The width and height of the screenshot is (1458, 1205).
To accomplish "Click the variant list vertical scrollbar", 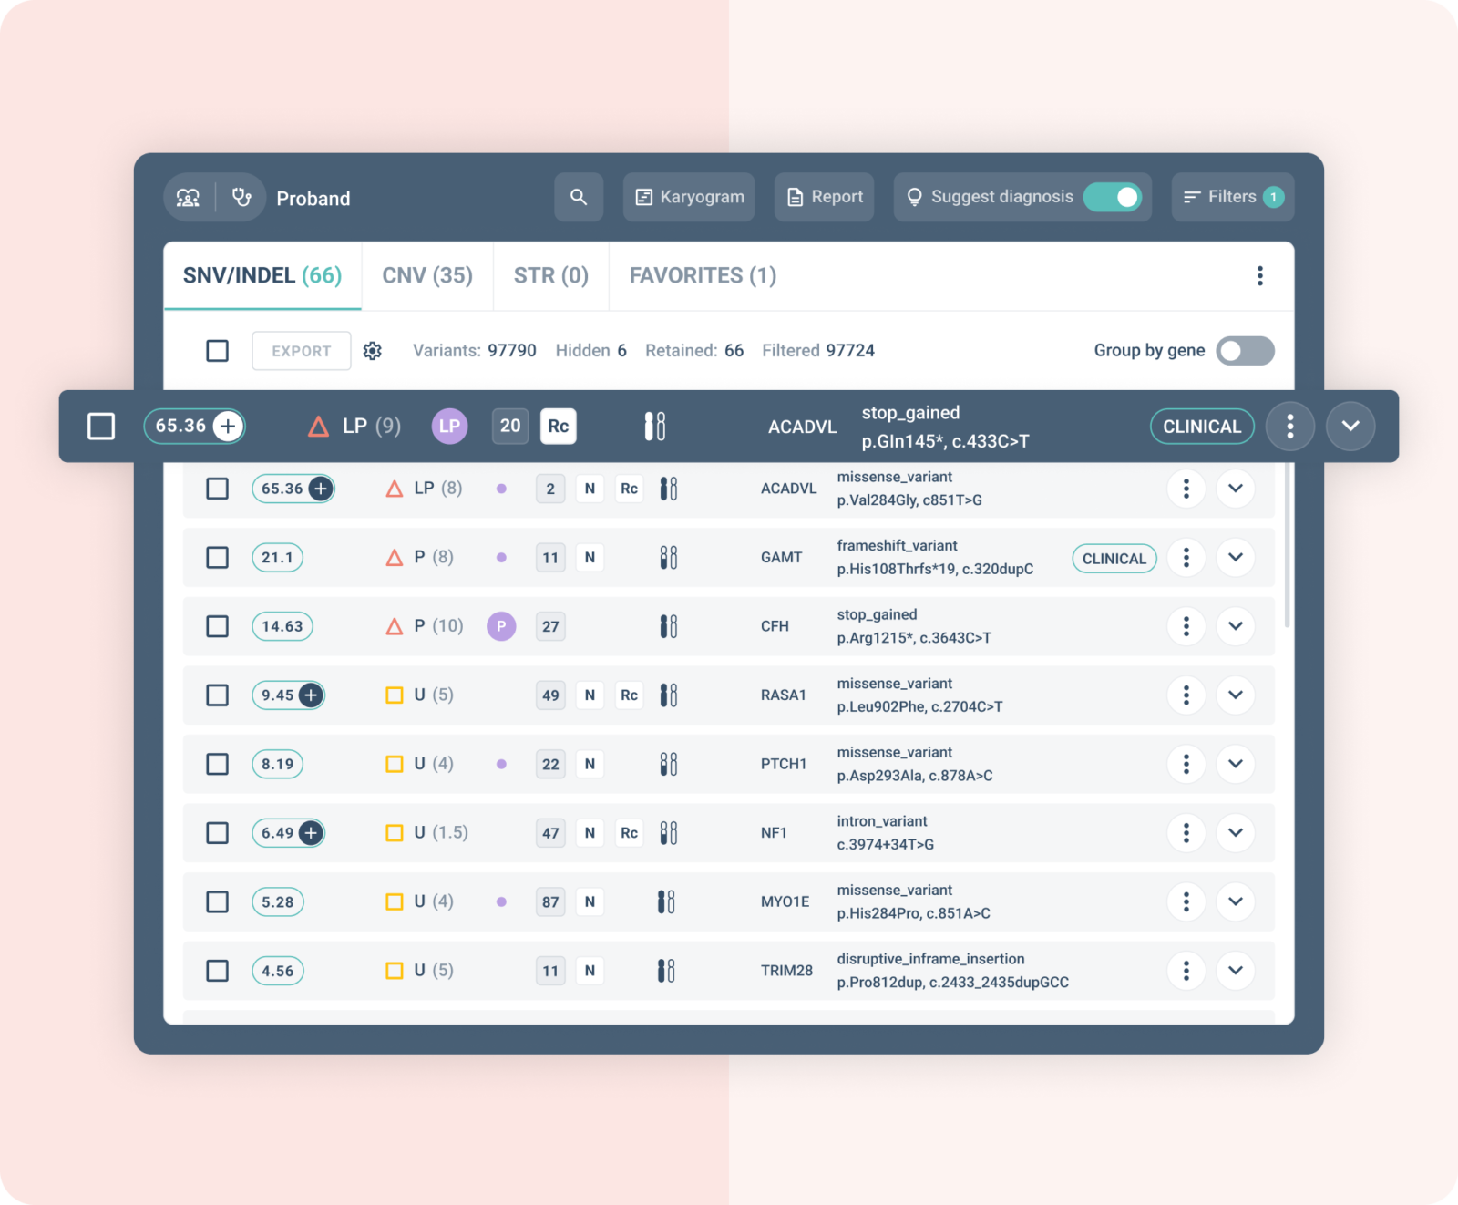I will 1287,545.
